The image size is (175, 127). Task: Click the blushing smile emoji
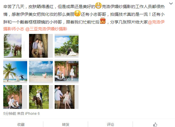point(77,13)
